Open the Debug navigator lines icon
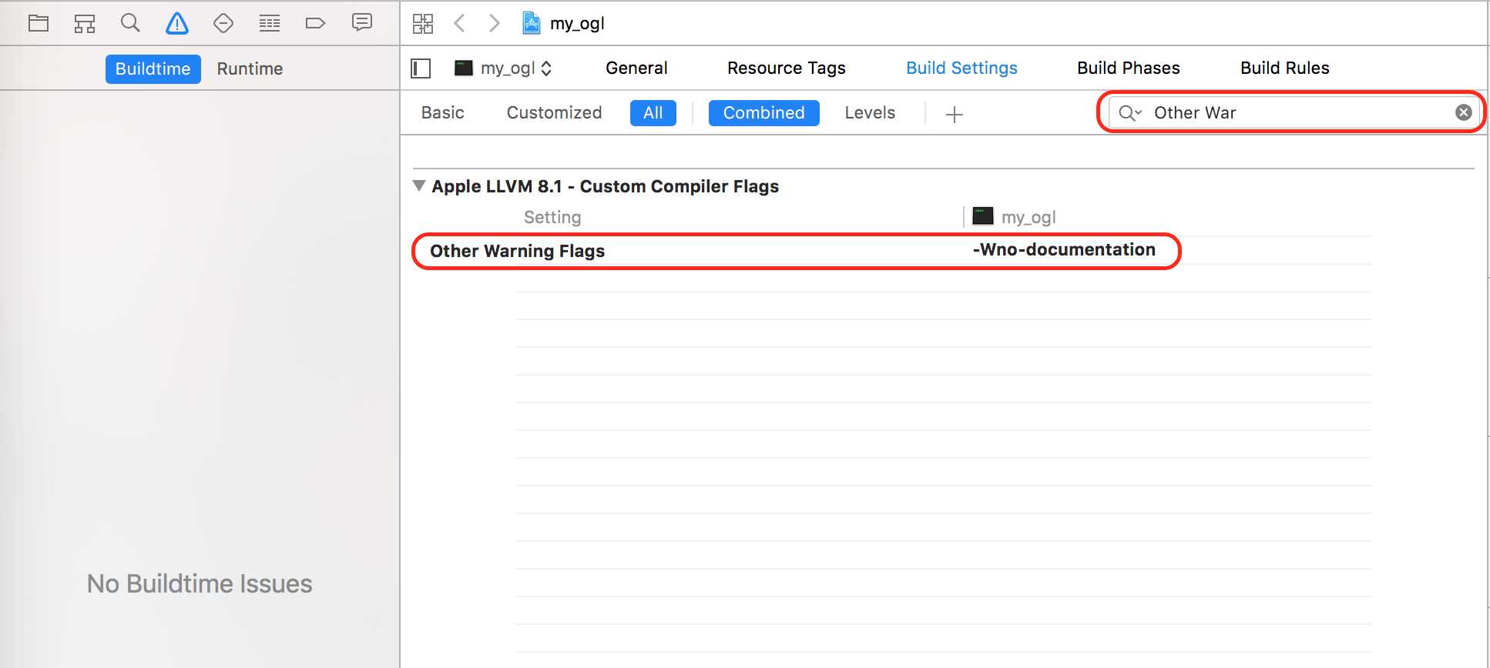The height and width of the screenshot is (668, 1490). point(270,23)
